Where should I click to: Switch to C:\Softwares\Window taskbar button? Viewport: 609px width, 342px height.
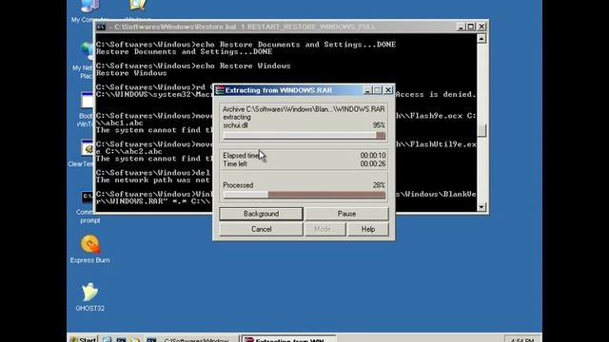coord(190,339)
